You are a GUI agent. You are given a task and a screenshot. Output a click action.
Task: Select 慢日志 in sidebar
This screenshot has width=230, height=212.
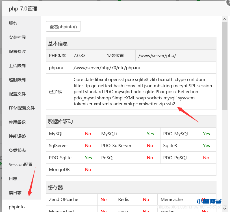point(15,193)
